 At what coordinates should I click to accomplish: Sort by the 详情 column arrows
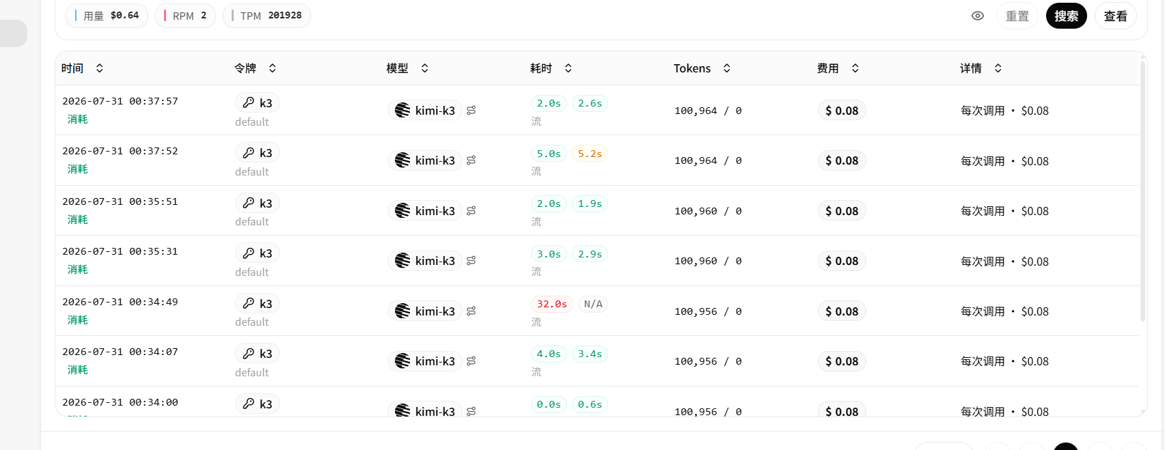click(998, 68)
